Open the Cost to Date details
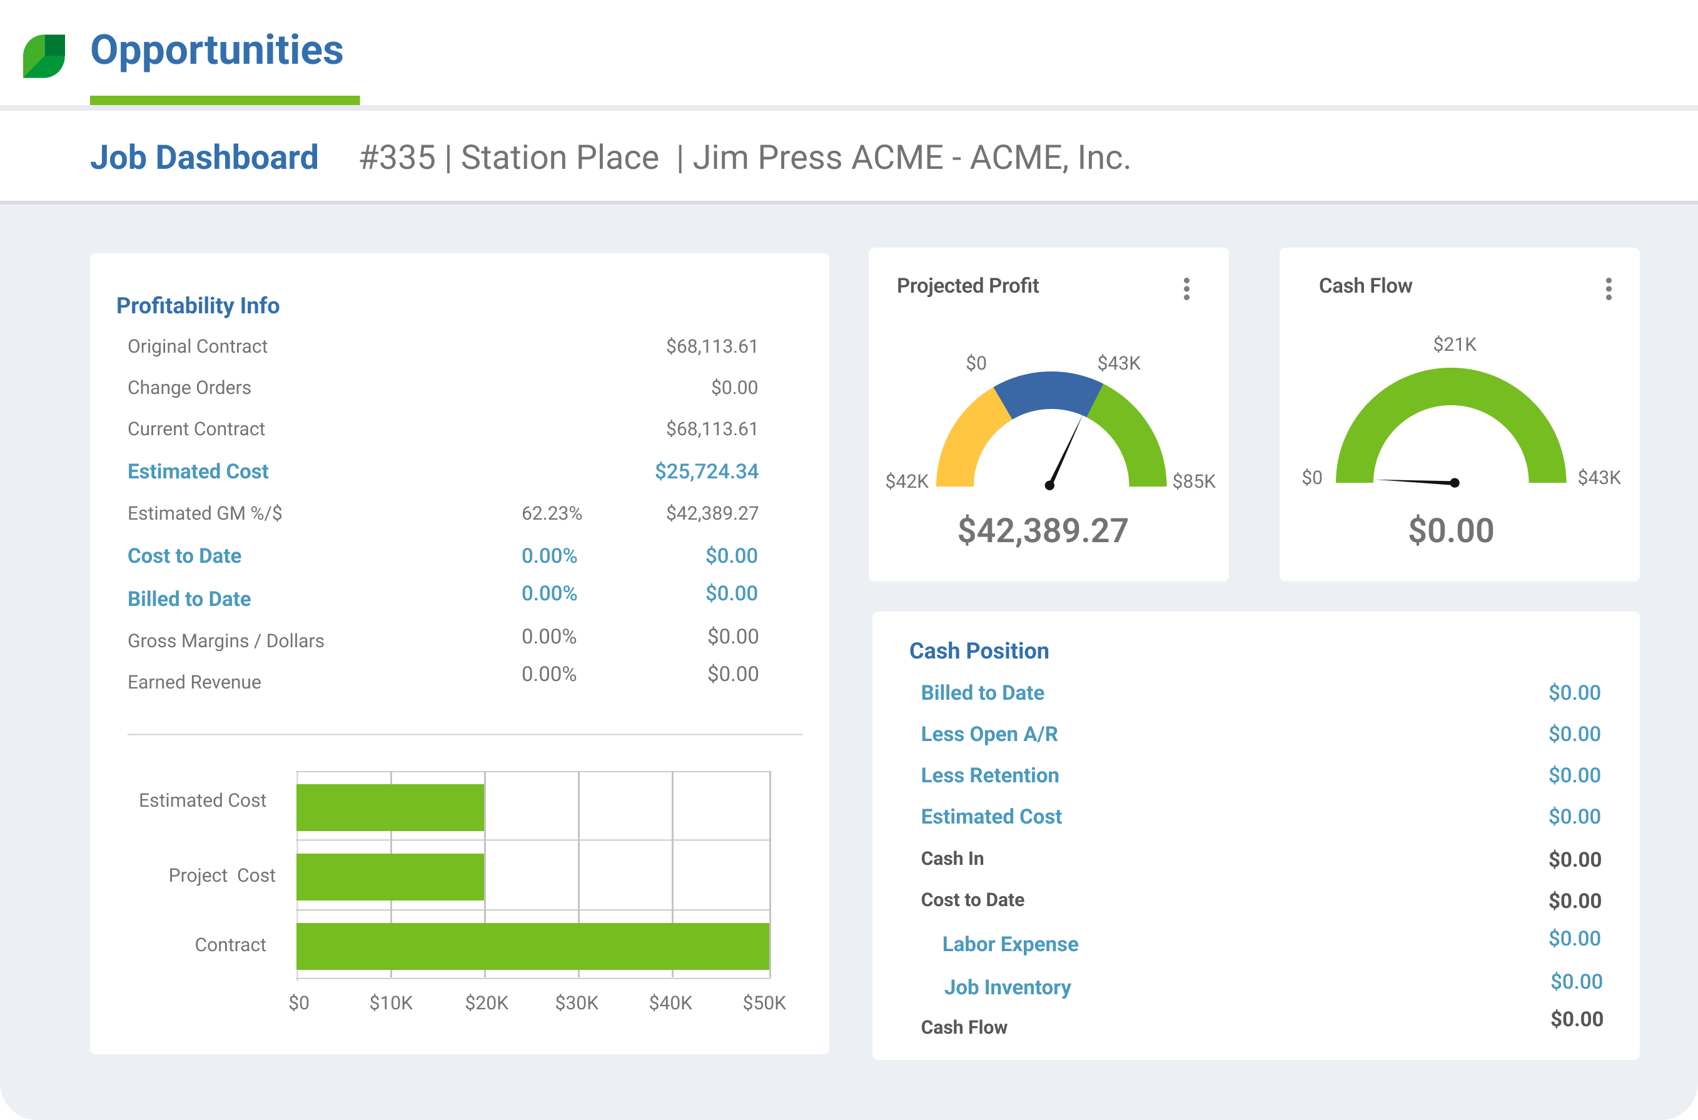Viewport: 1698px width, 1120px height. (184, 556)
